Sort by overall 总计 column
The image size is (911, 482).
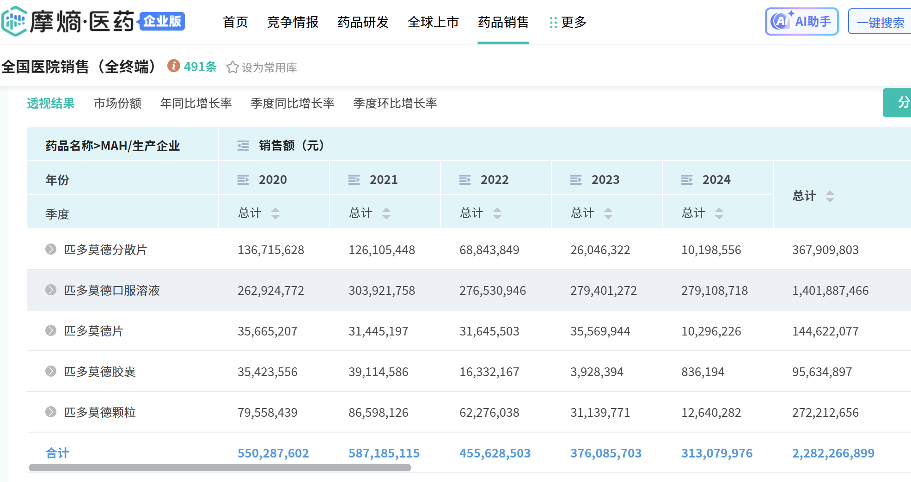[x=830, y=196]
